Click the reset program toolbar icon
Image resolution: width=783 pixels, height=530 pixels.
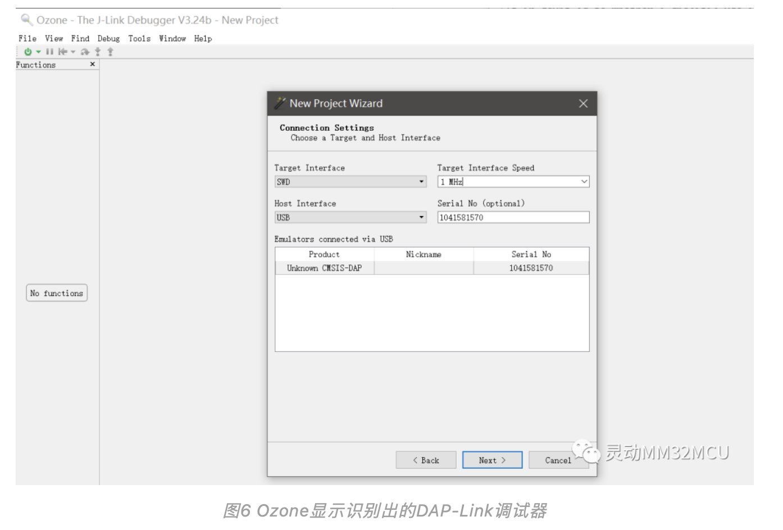62,52
